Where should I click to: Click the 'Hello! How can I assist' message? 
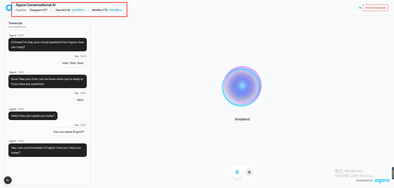[x=33, y=116]
